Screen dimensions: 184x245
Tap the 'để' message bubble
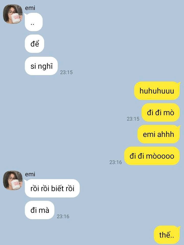pos(34,44)
